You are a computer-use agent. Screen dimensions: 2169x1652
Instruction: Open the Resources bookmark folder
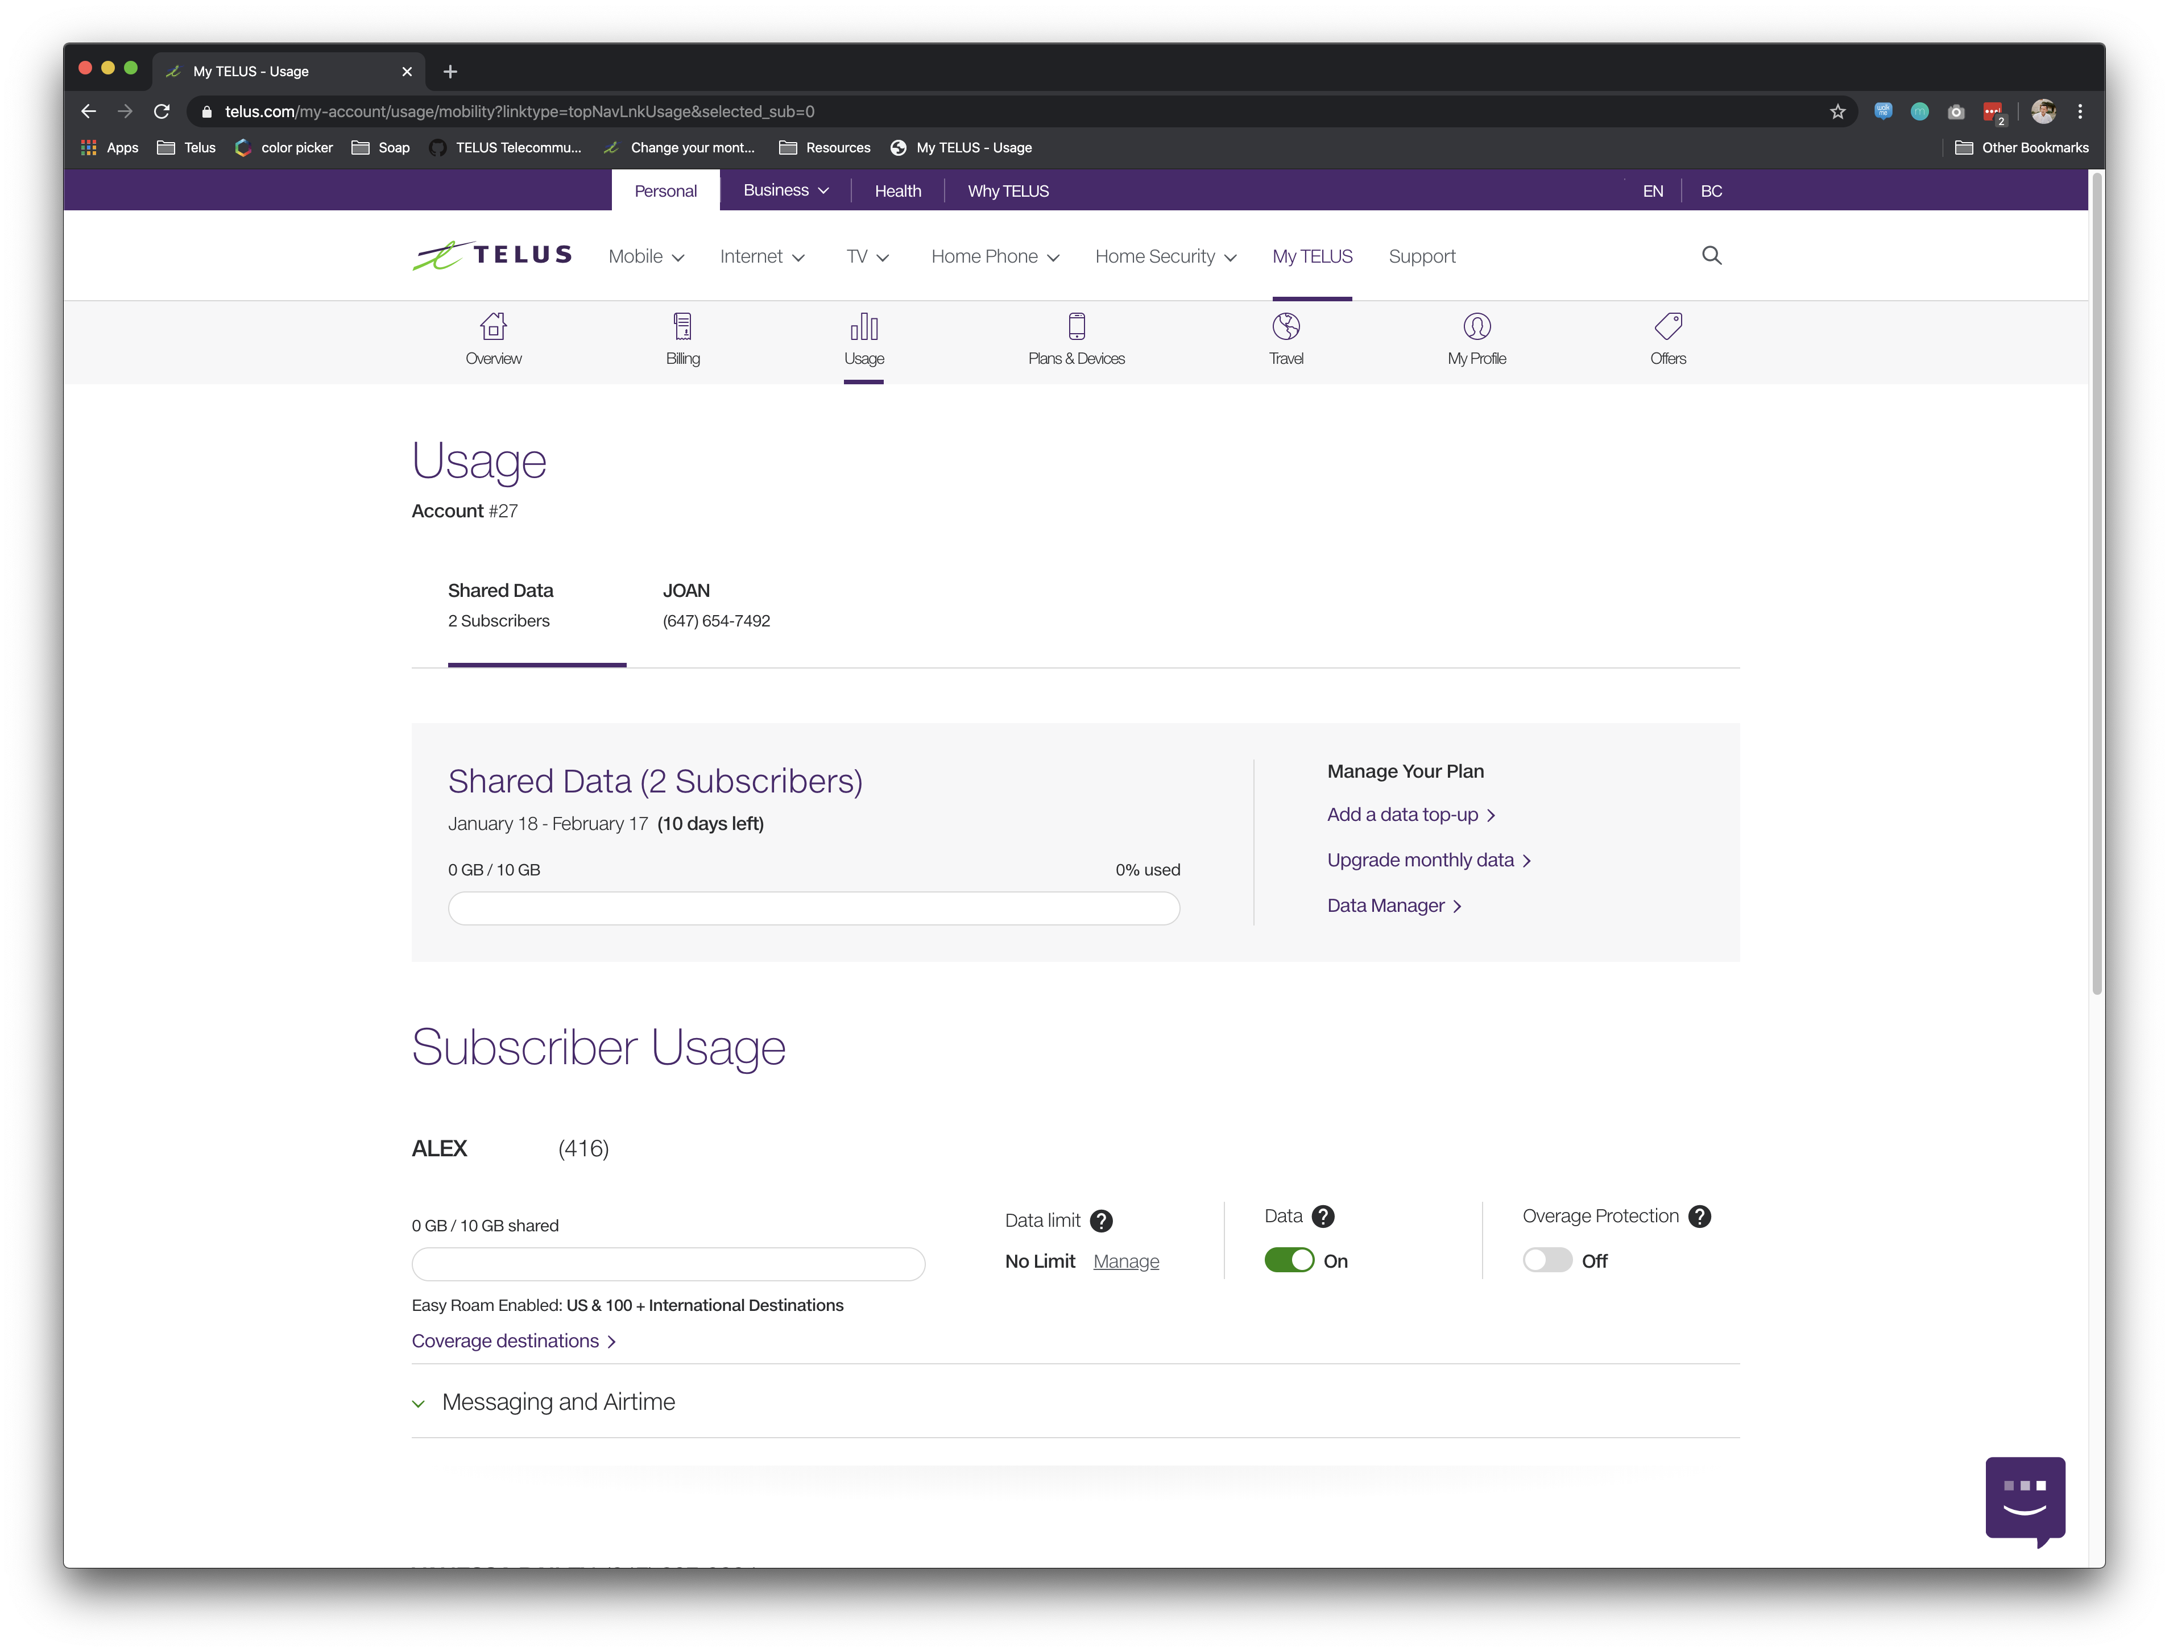(824, 147)
